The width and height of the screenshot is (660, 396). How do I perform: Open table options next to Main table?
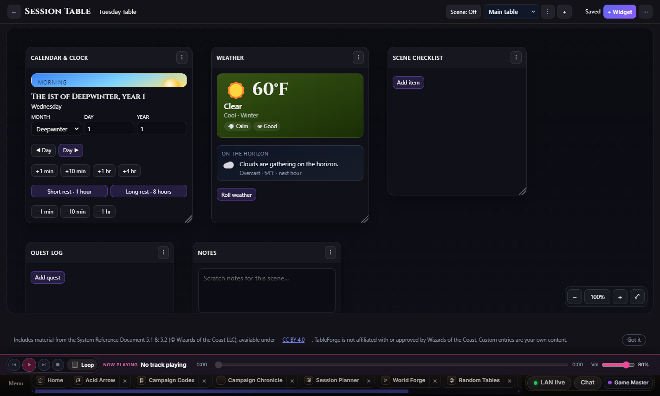tap(548, 12)
